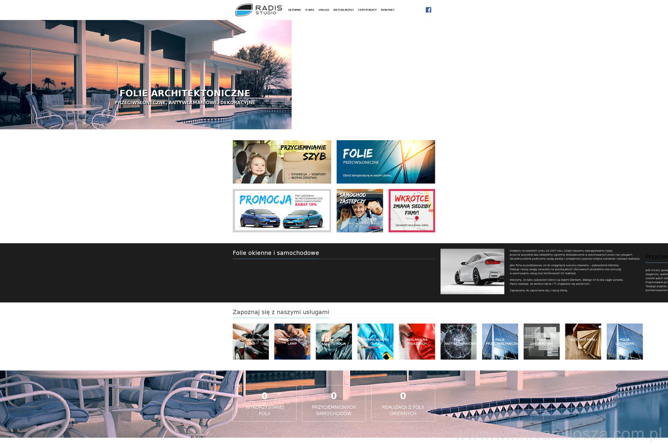Viewport: 668px width, 445px height.
Task: Click the white car image
Action: 472,271
